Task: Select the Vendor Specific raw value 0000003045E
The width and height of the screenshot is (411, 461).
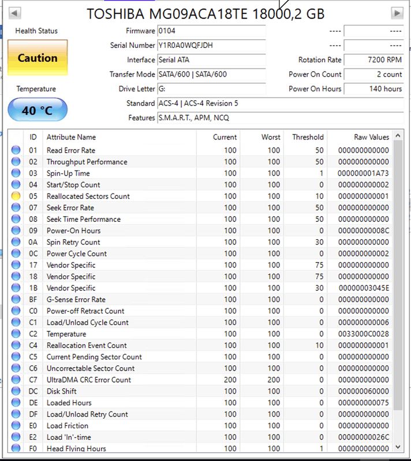Action: coord(364,288)
